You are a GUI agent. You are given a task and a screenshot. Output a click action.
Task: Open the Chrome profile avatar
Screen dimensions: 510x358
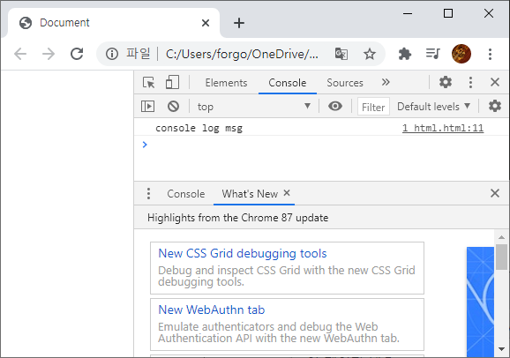pos(461,54)
